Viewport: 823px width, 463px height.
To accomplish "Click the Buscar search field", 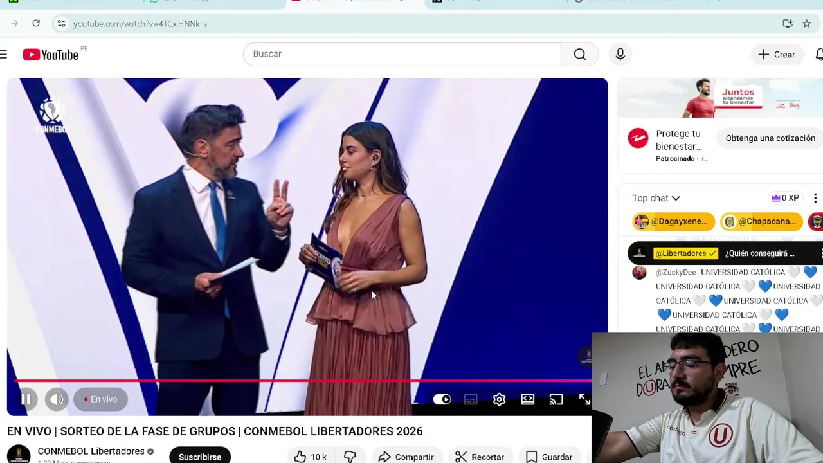I will click(402, 54).
